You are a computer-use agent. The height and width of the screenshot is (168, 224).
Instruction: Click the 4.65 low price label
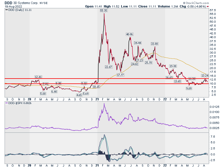pos(79,95)
